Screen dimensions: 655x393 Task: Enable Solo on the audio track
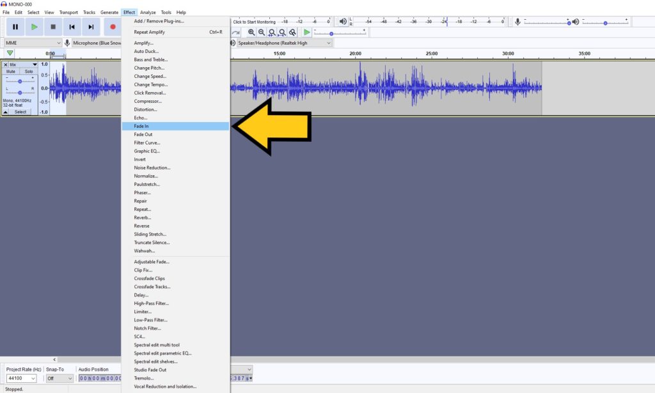(29, 71)
